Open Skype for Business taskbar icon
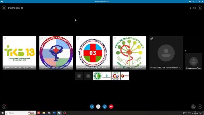Viewport: 204px width, 115px height. tap(60, 113)
